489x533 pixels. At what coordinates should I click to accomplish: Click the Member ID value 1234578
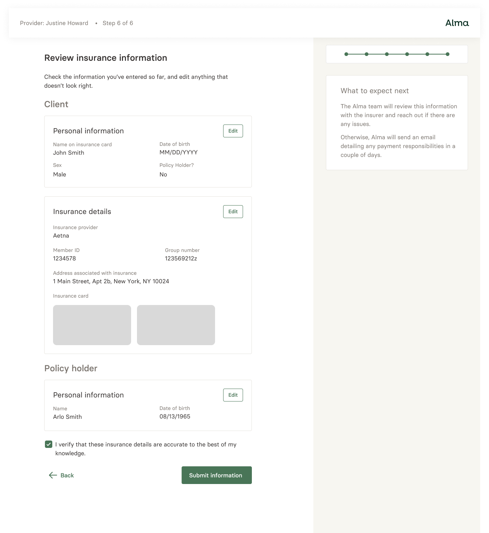coord(64,258)
